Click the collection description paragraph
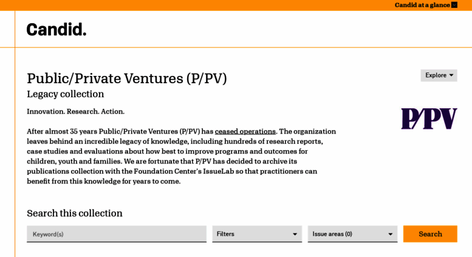Viewport: 472px width, 257px height. coord(182,156)
